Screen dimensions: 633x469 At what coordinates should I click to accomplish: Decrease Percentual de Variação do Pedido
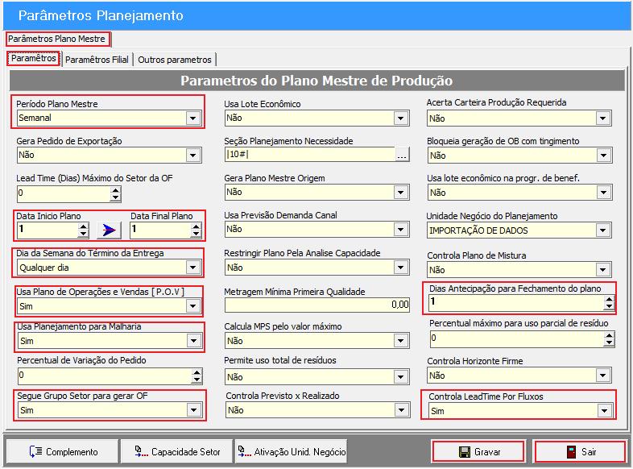[196, 380]
